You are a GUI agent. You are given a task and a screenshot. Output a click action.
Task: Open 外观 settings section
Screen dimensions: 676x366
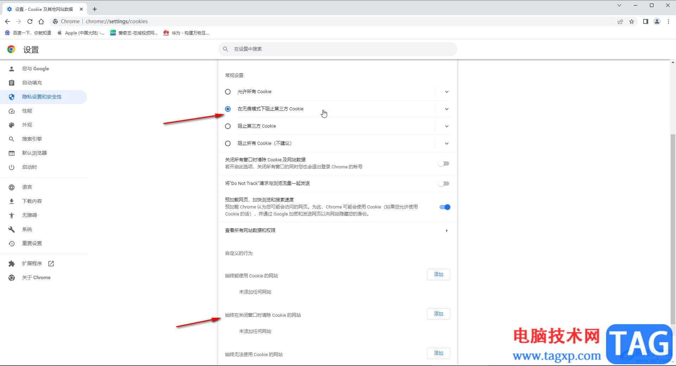pos(44,125)
